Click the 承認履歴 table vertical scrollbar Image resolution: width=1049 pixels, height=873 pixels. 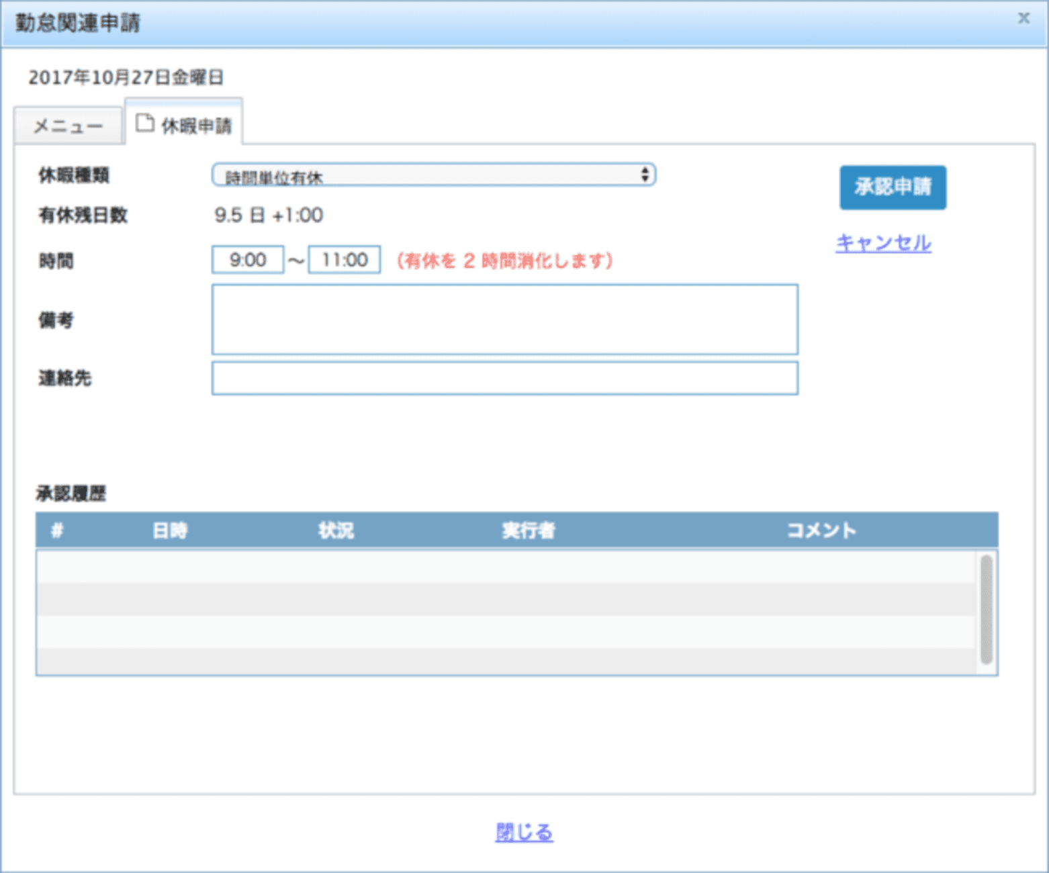(x=986, y=609)
